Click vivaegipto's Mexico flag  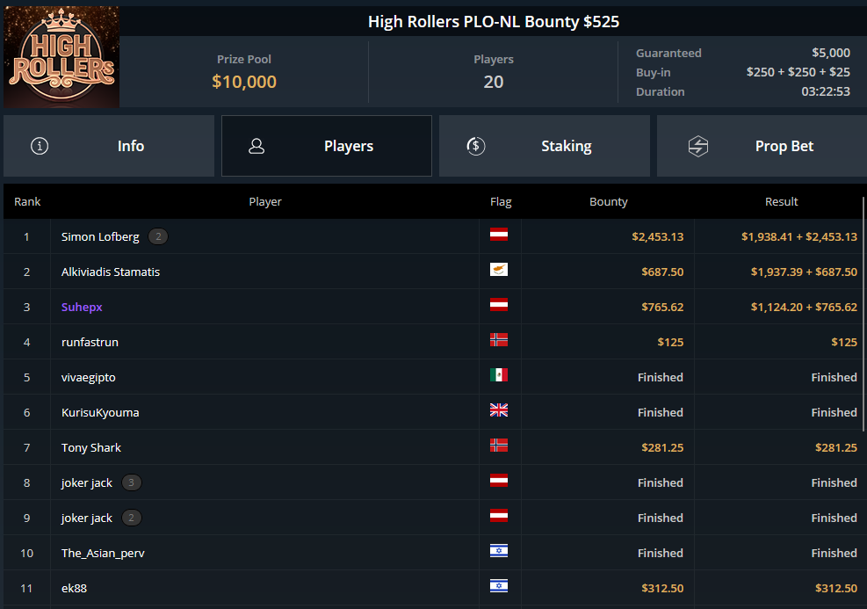(x=499, y=375)
